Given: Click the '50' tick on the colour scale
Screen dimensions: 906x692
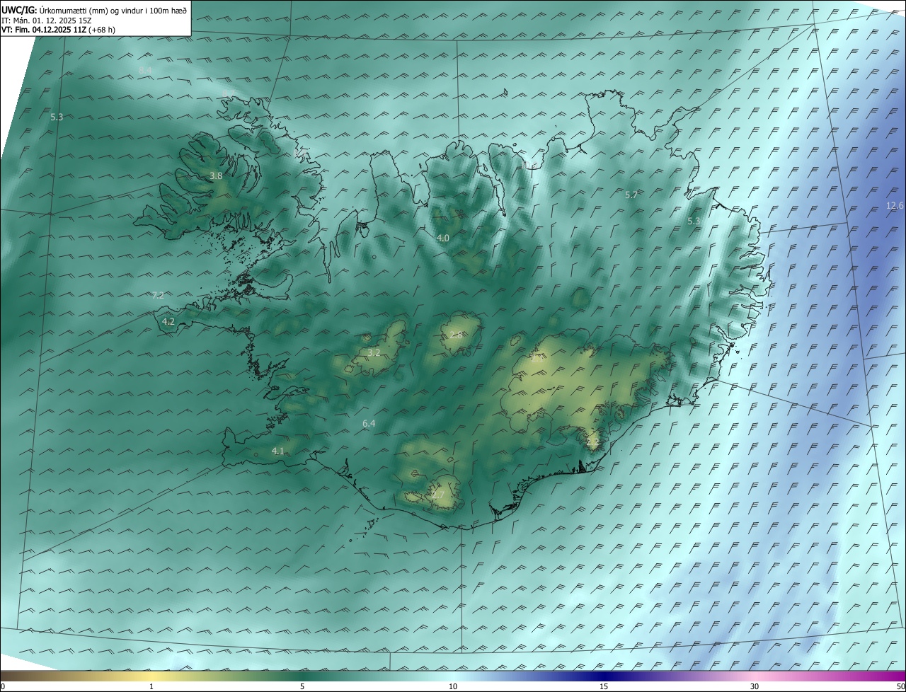Looking at the screenshot, I should tap(900, 686).
